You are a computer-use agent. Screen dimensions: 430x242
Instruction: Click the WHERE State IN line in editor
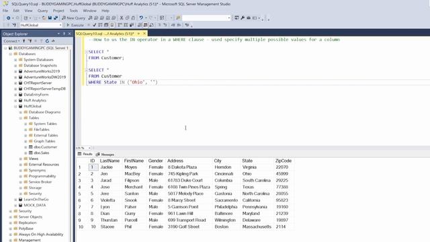tap(123, 82)
